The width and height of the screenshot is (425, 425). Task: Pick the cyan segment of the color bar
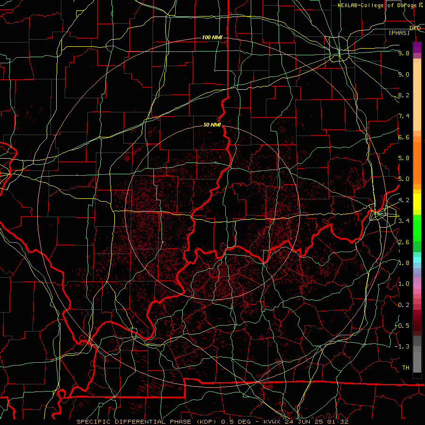tap(417, 259)
